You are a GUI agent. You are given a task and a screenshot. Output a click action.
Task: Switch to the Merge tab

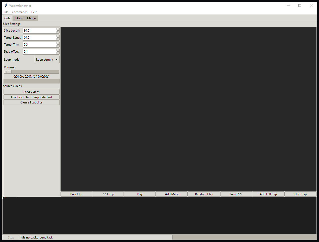tap(31, 18)
